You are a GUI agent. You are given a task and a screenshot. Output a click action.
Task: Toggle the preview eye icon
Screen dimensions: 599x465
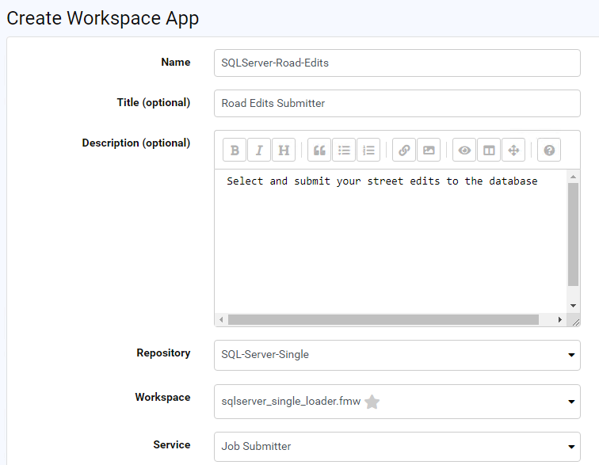click(464, 150)
